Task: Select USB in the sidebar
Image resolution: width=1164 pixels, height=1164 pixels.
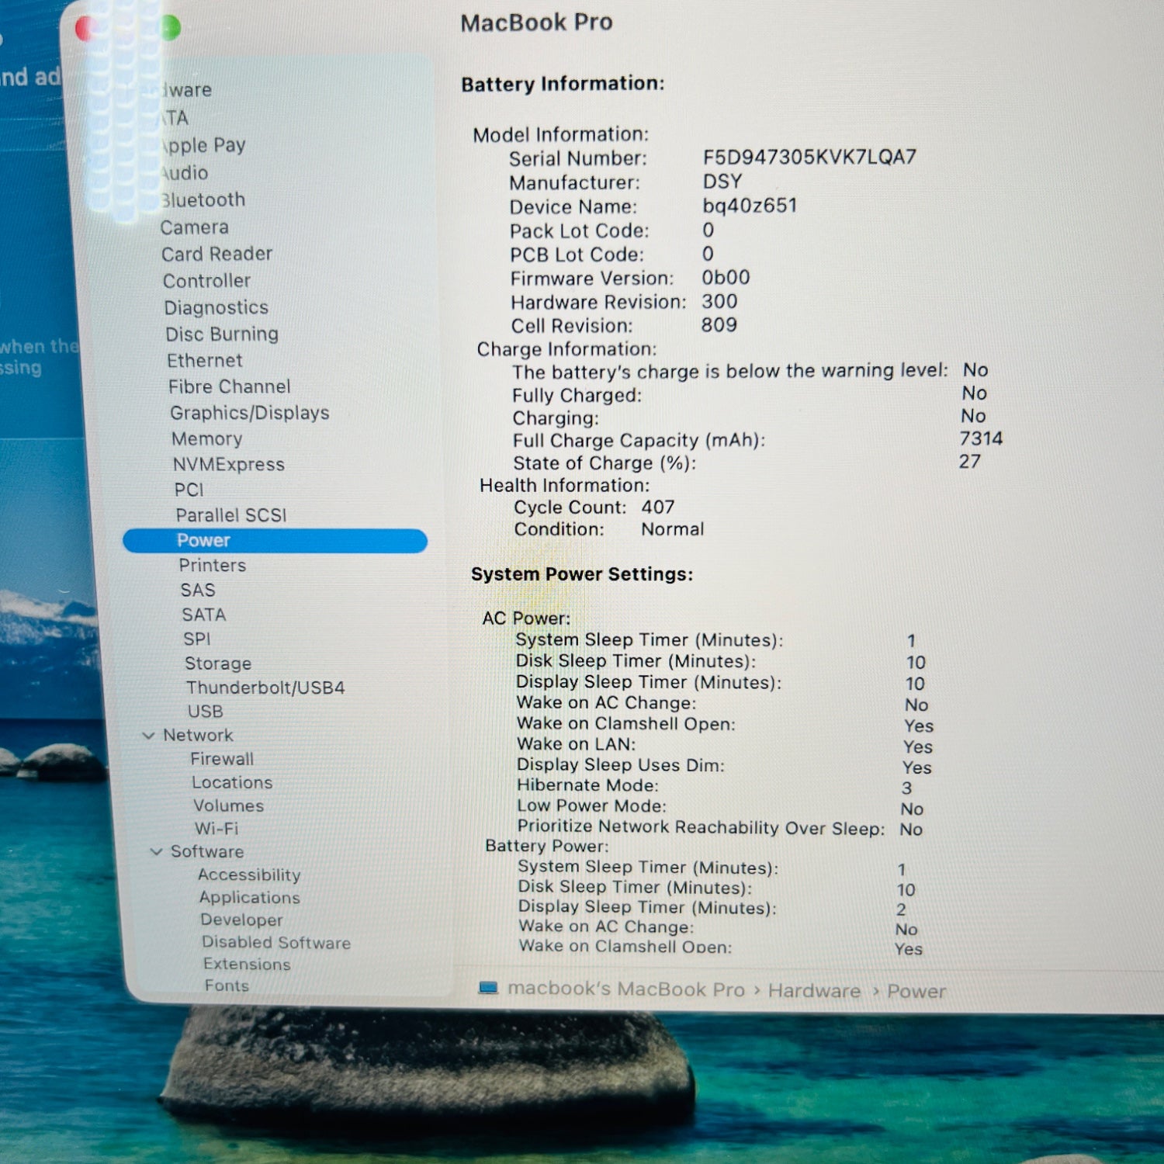Action: pyautogui.click(x=205, y=712)
